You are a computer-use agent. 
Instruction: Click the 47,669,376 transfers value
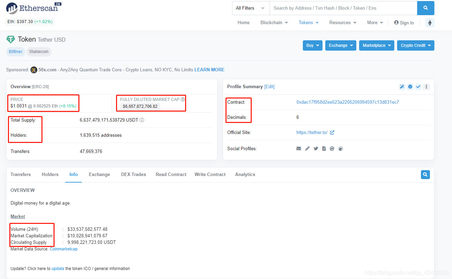click(91, 152)
